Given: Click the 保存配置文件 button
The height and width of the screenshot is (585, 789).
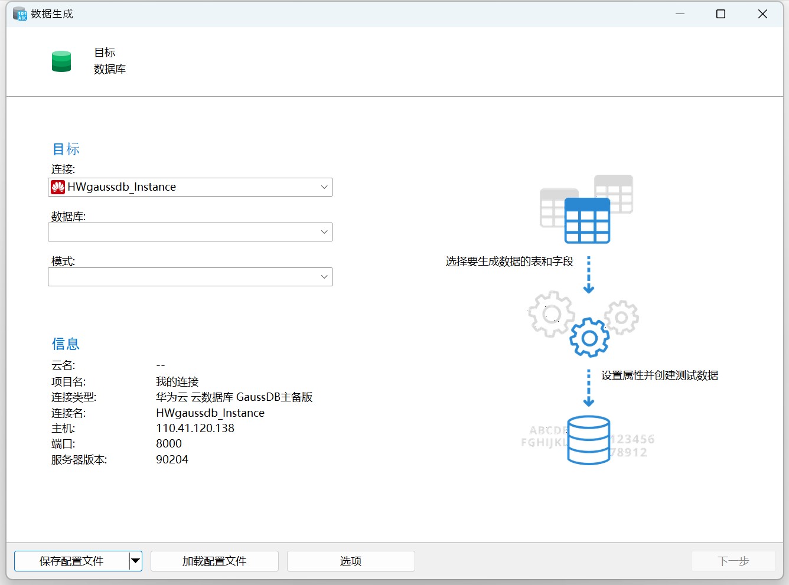Looking at the screenshot, I should [x=71, y=561].
